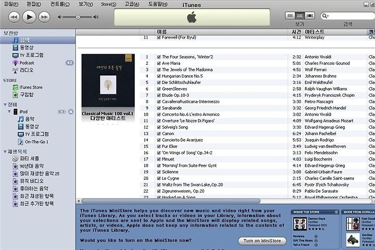Image resolution: width=375 pixels, height=250 pixels.
Task: Click the iPod battery indicator
Action: (x=61, y=112)
